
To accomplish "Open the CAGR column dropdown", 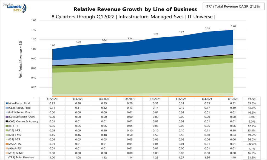I will (252, 99).
